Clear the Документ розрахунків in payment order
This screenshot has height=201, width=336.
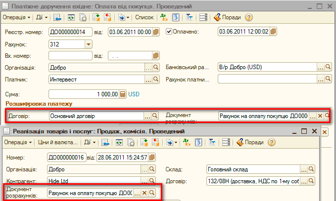click(320, 116)
